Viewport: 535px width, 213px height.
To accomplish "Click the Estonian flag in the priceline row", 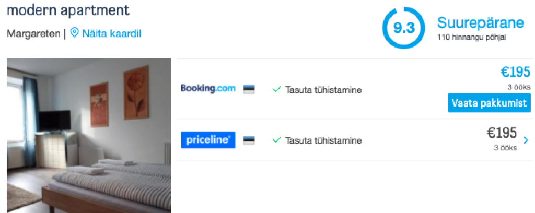I will [x=249, y=140].
